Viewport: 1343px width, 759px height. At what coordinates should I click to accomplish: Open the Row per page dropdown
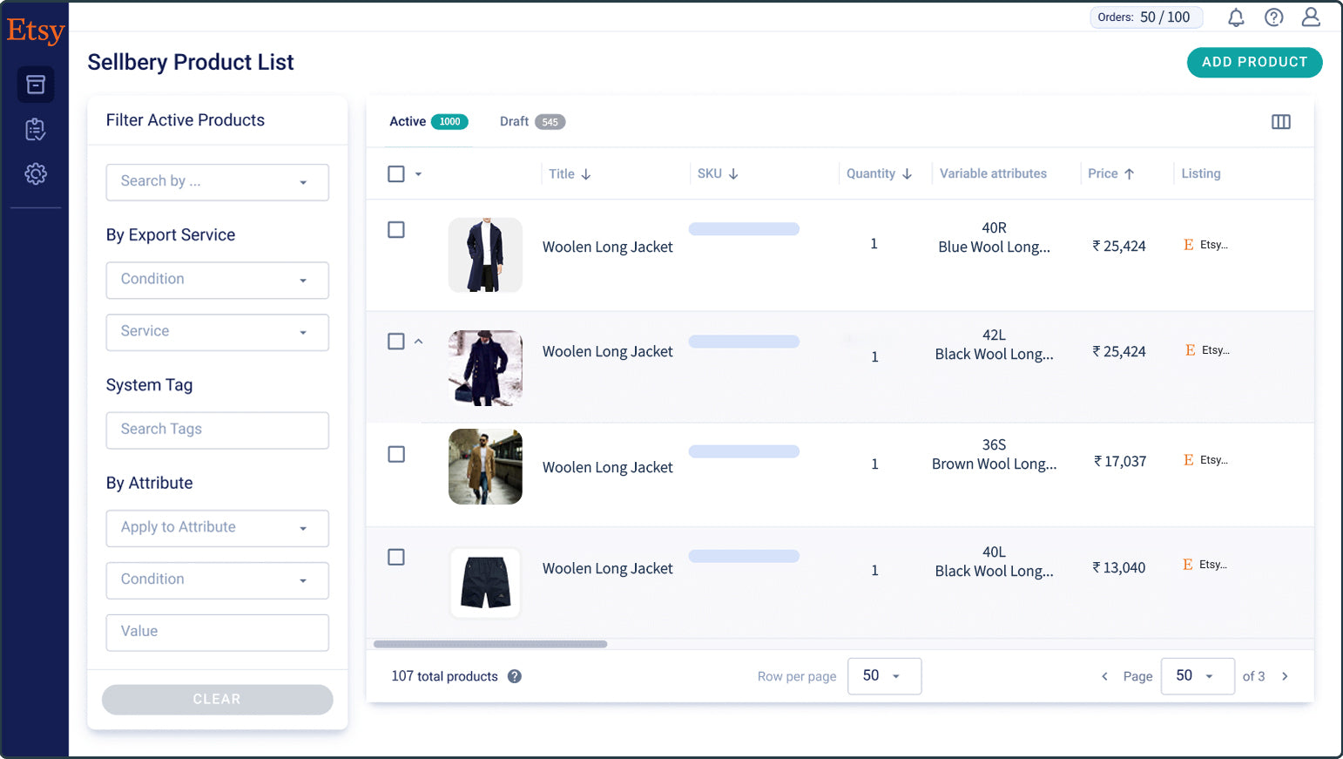884,676
